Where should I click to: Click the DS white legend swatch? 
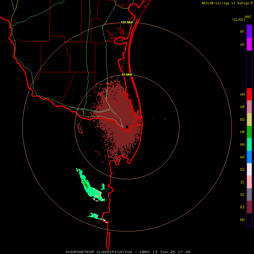pyautogui.click(x=249, y=169)
